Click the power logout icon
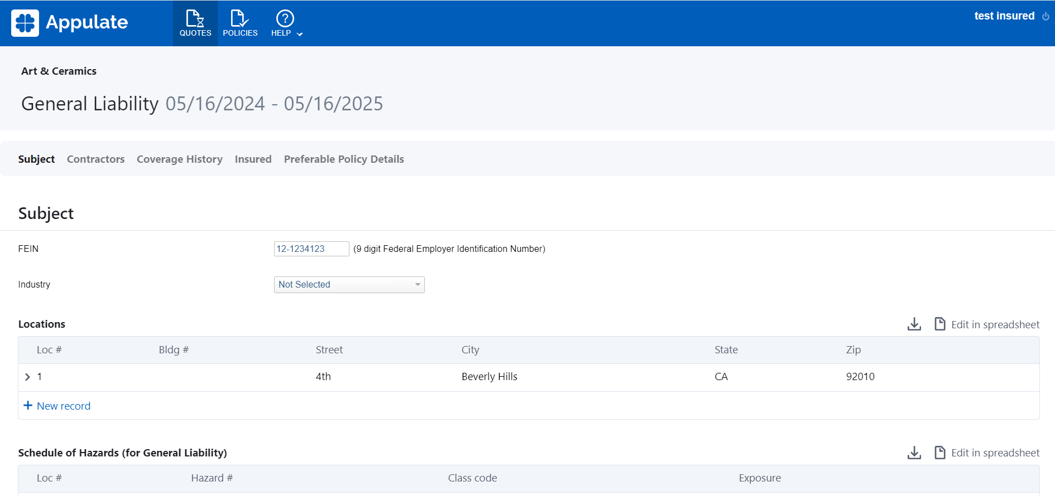The height and width of the screenshot is (496, 1055). coord(1046,16)
